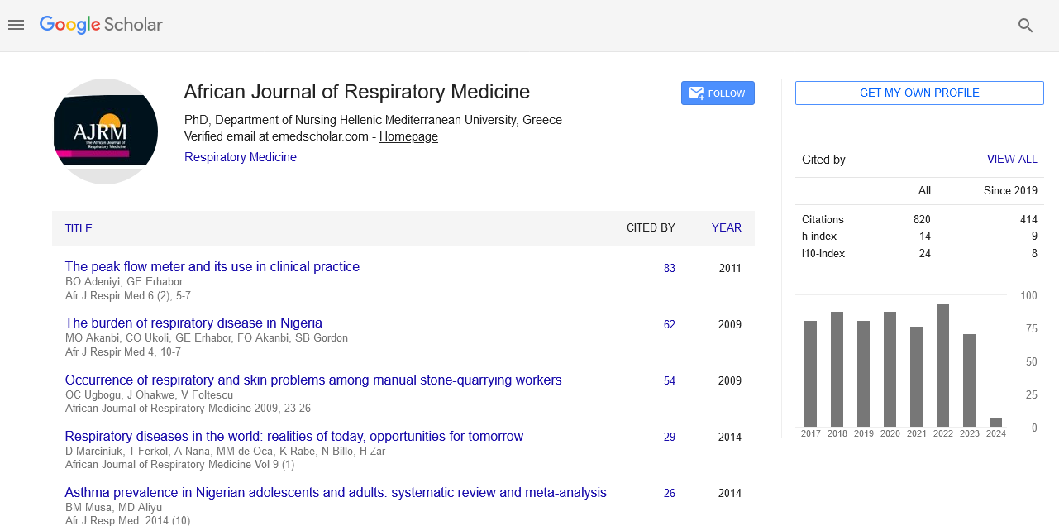Viewport: 1059px width, 526px height.
Task: Click the total citations value 820
Action: point(922,219)
